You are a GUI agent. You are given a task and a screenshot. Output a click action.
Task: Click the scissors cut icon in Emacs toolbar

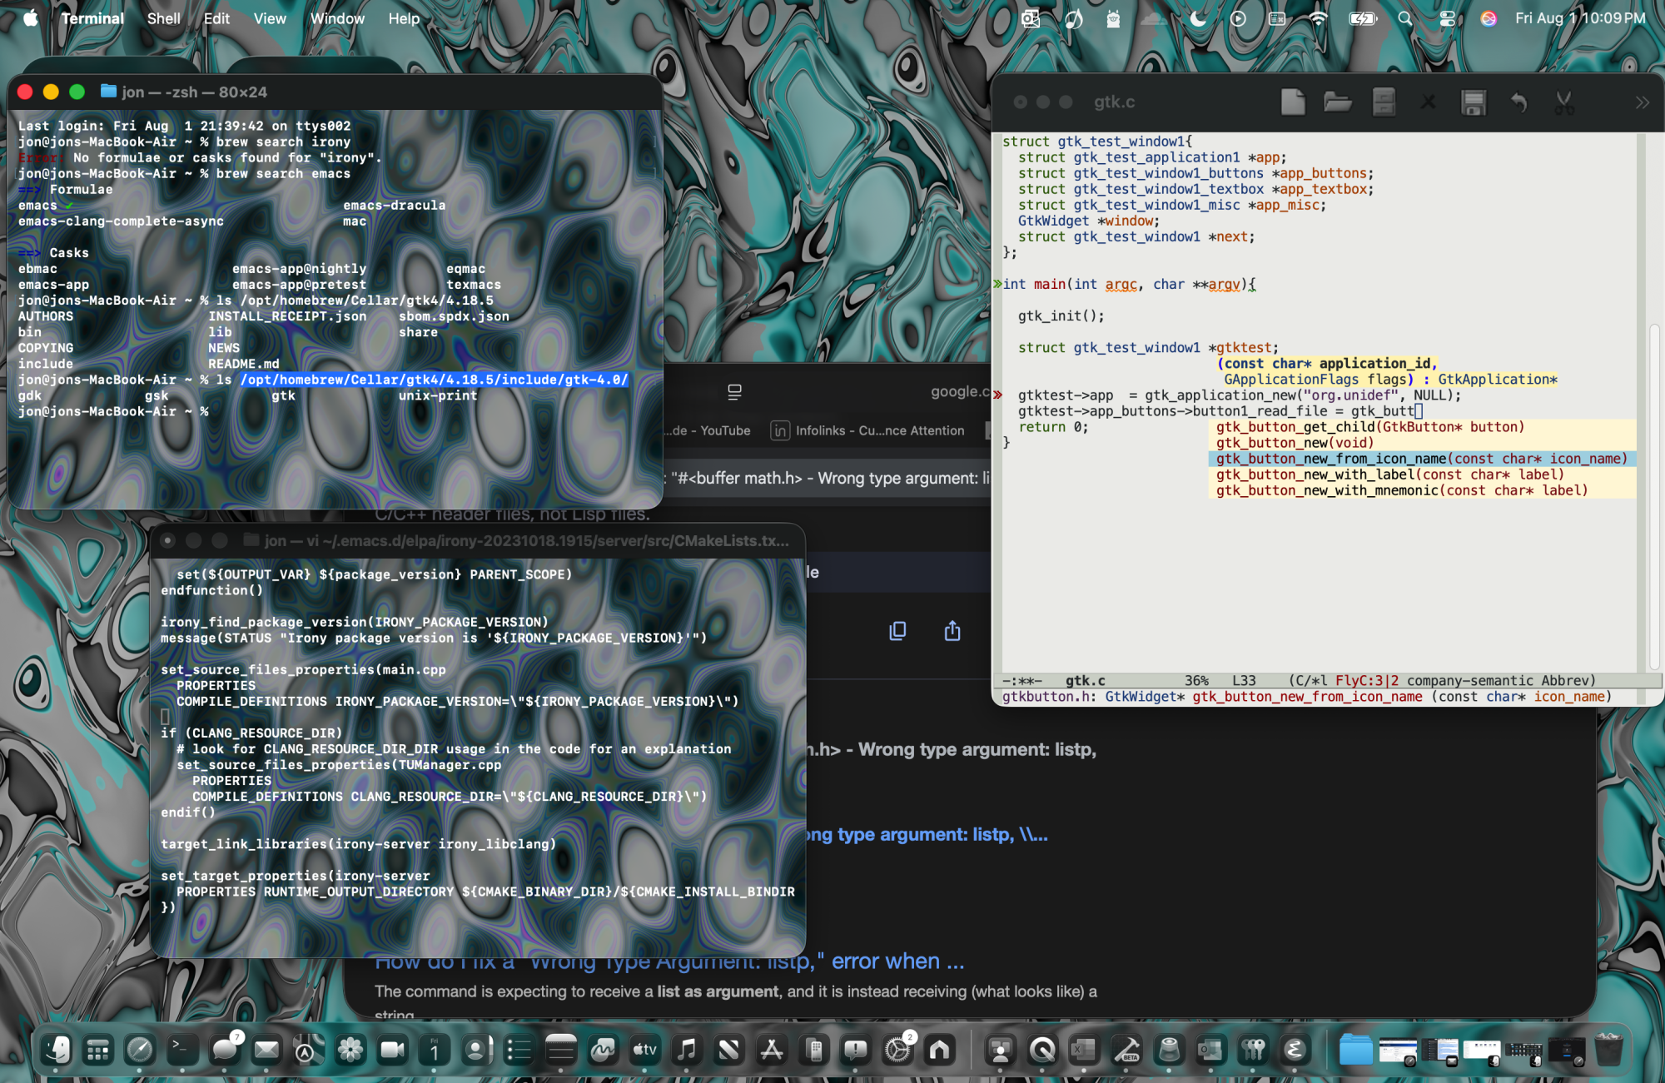1564,102
